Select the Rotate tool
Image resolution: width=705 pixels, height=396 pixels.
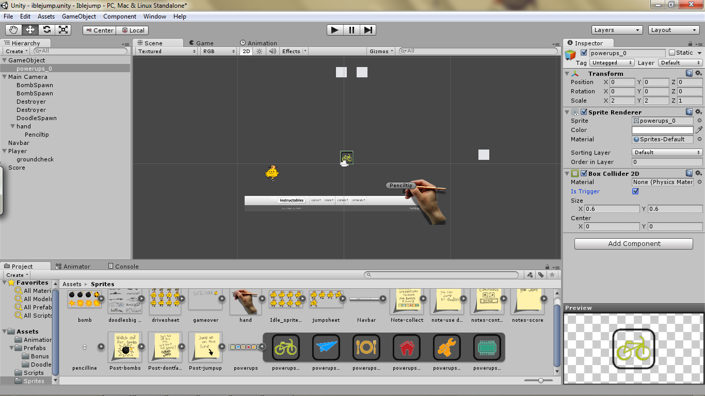[x=46, y=30]
